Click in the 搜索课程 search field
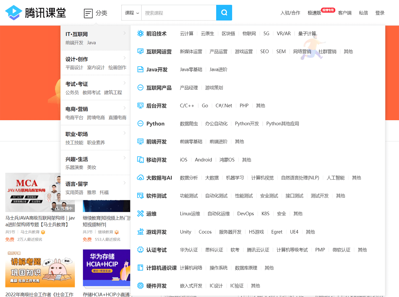Image resolution: width=399 pixels, height=297 pixels. point(179,13)
